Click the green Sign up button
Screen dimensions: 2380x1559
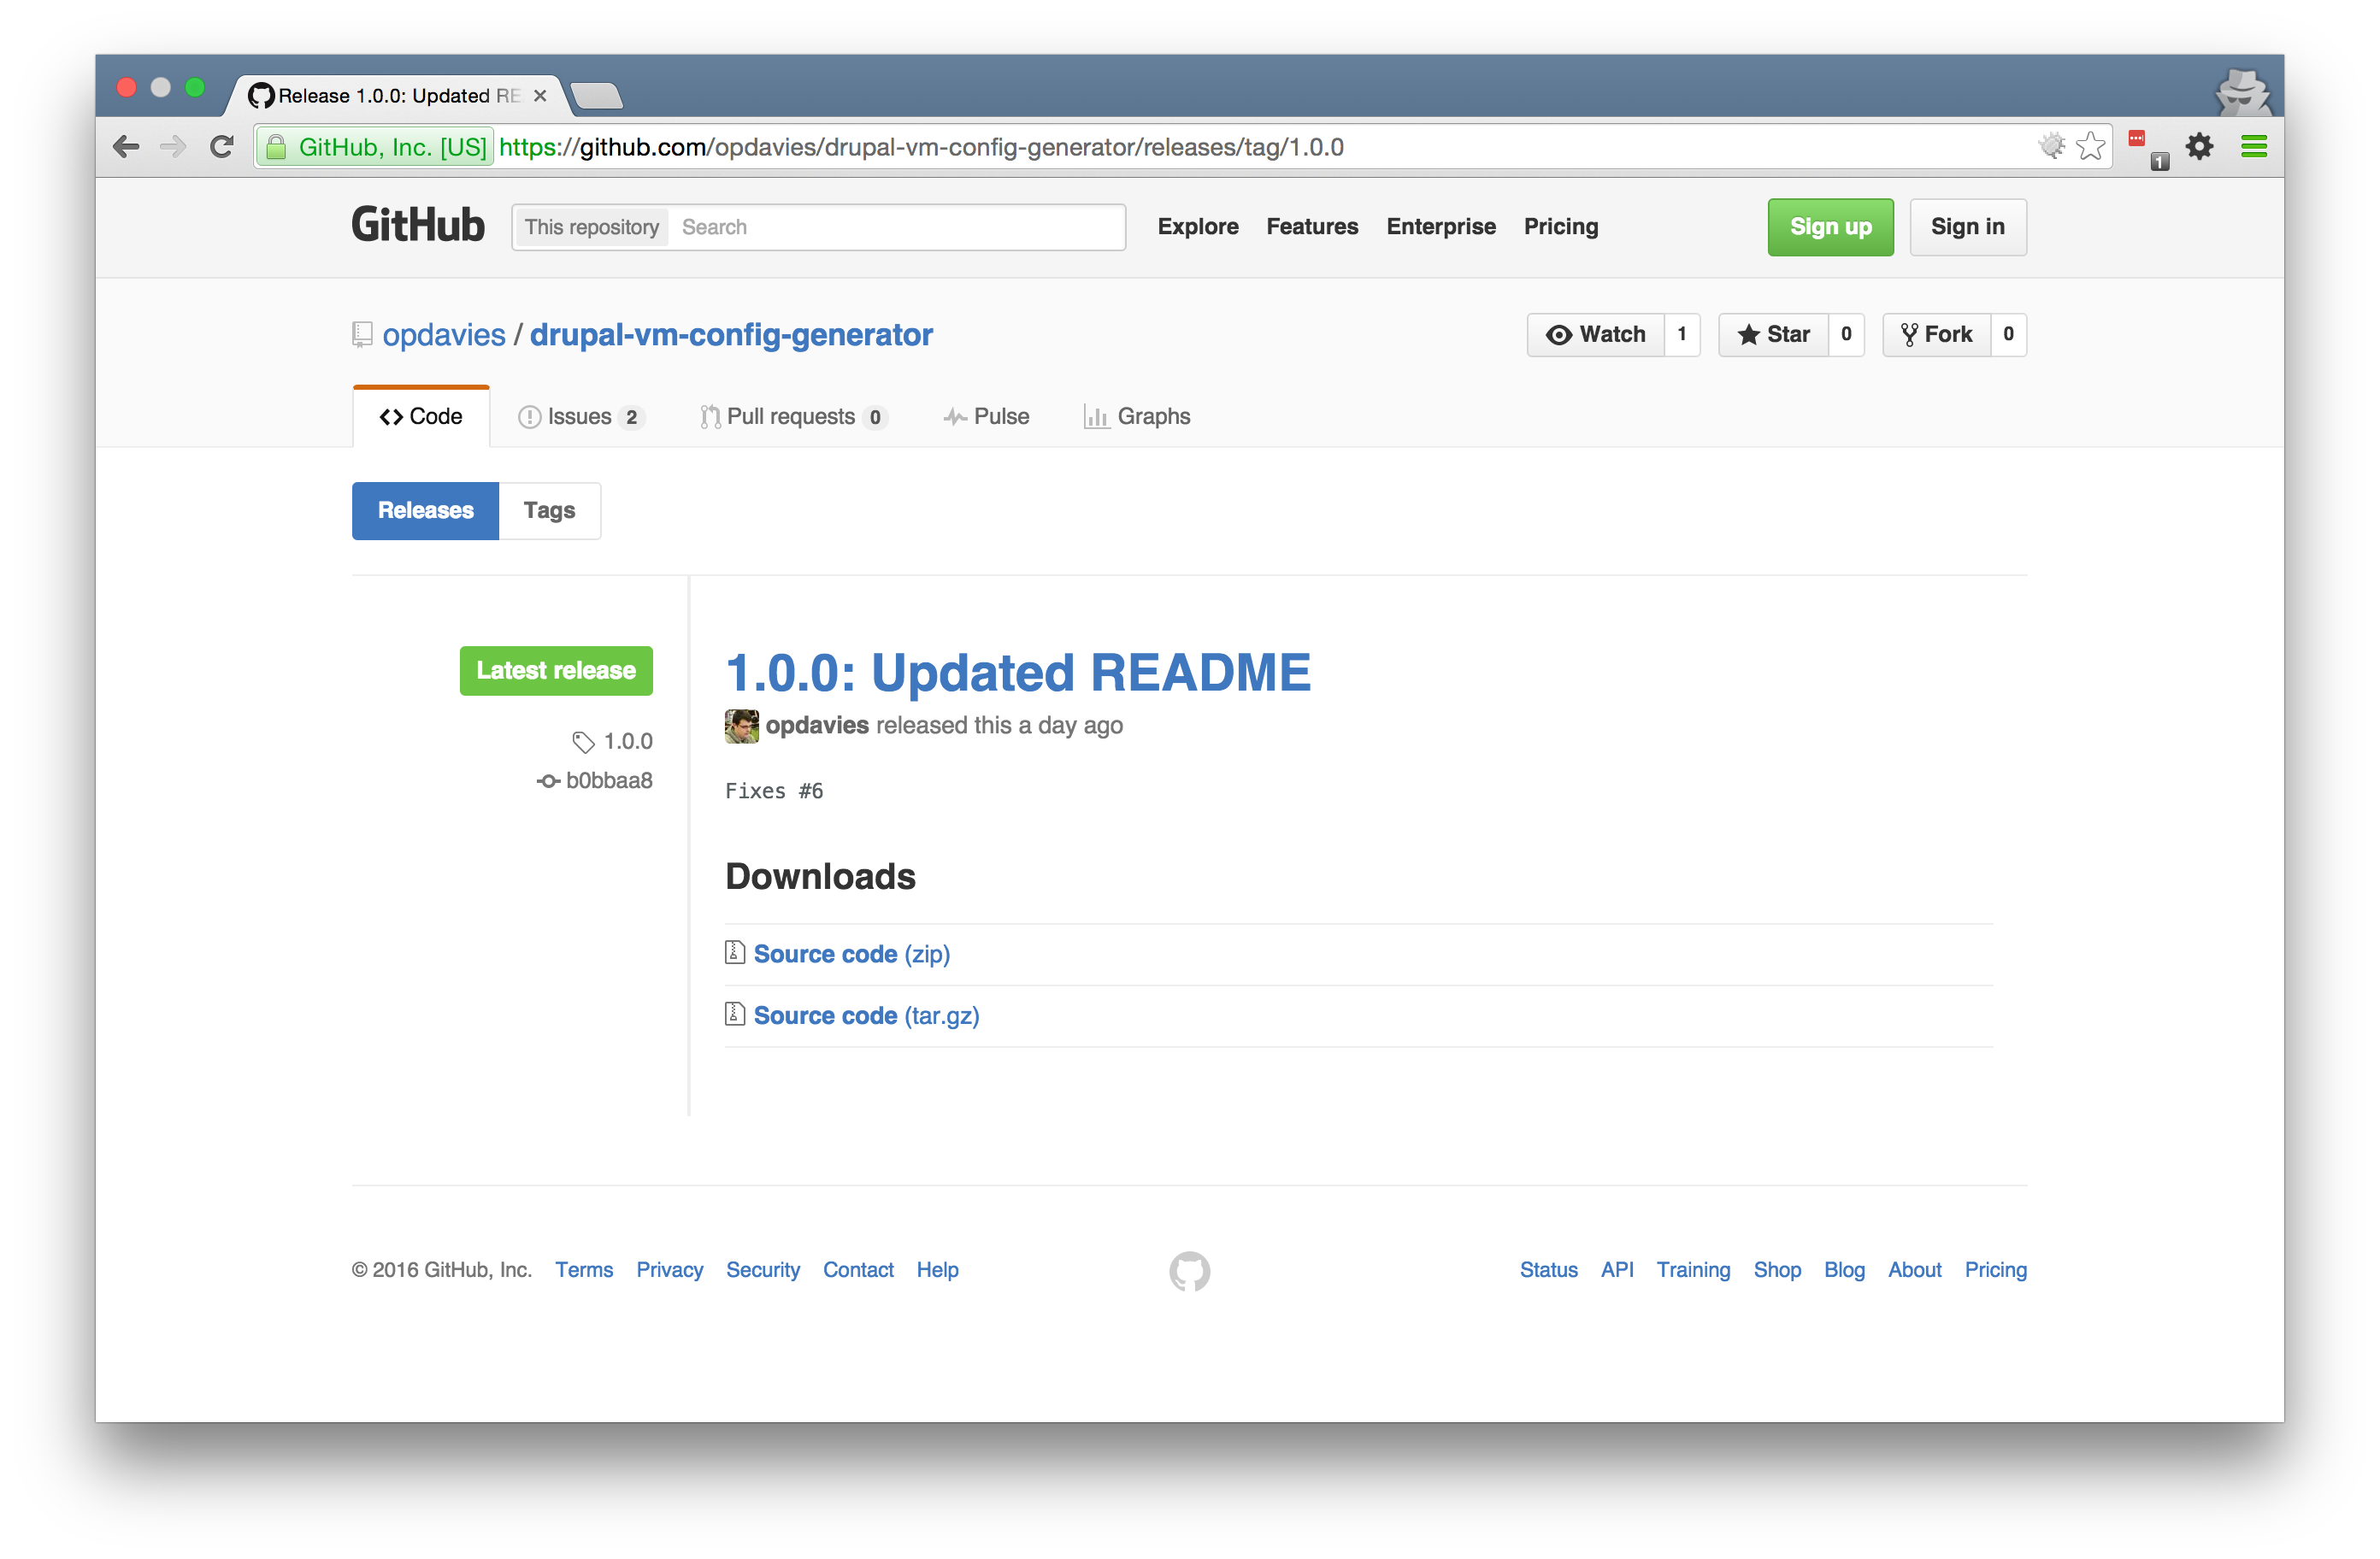1829,227
